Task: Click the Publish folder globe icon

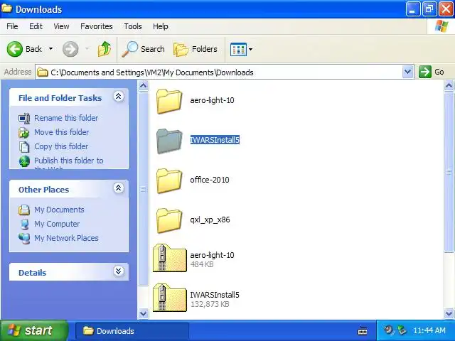Action: [24, 161]
